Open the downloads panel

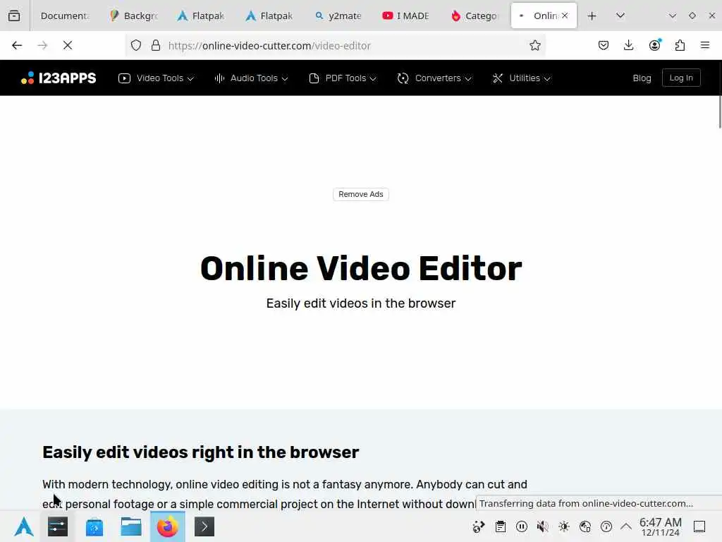pyautogui.click(x=628, y=45)
